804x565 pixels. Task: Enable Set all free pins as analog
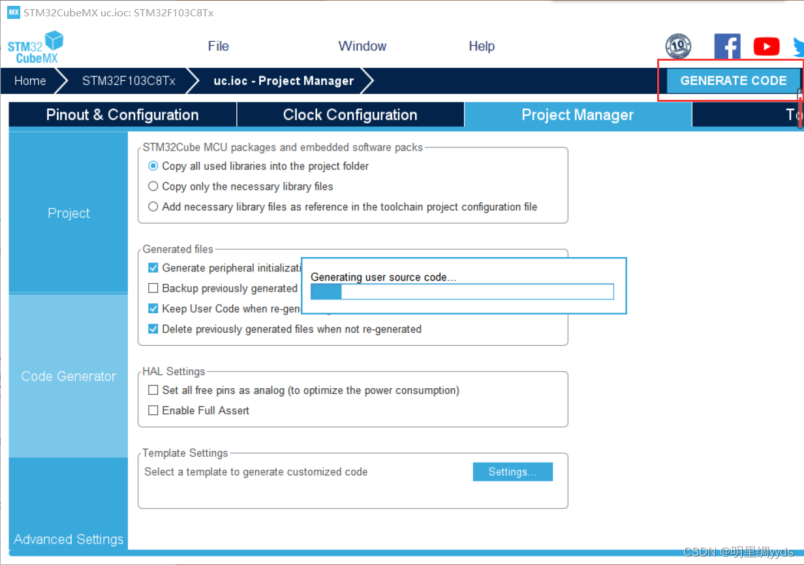click(x=153, y=390)
